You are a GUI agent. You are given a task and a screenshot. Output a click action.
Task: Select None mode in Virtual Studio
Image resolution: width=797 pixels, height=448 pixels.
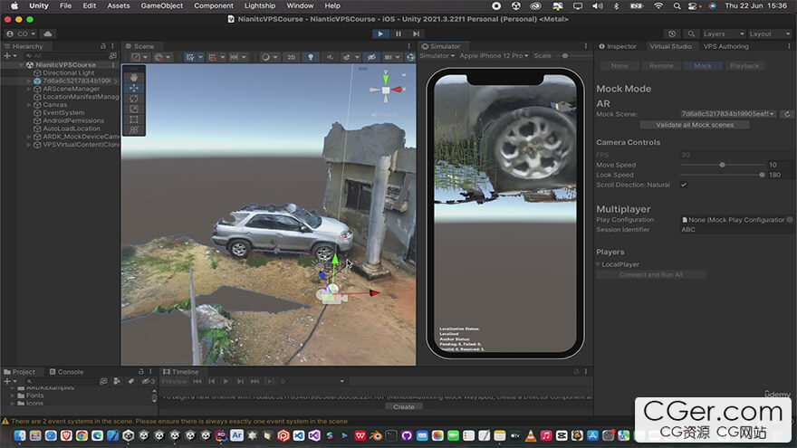click(x=619, y=66)
